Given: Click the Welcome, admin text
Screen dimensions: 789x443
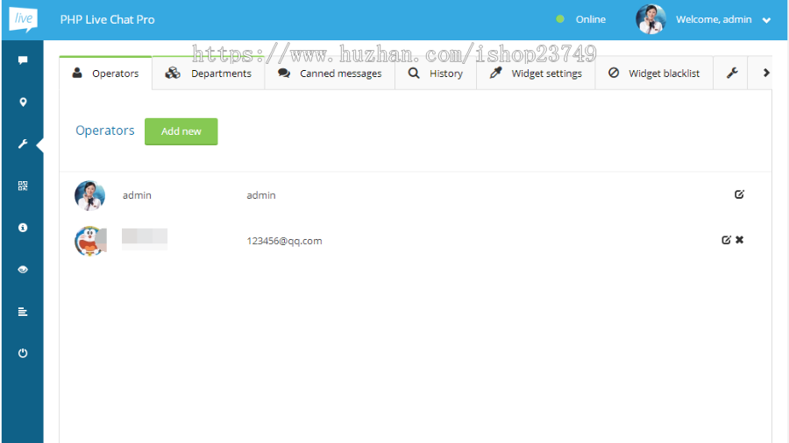Looking at the screenshot, I should [x=714, y=19].
